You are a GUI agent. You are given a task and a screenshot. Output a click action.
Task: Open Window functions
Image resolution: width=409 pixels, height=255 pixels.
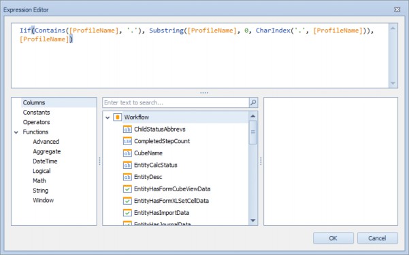pos(44,200)
